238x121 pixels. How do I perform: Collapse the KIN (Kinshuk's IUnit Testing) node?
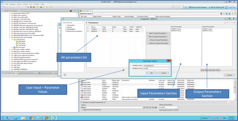tap(10, 37)
